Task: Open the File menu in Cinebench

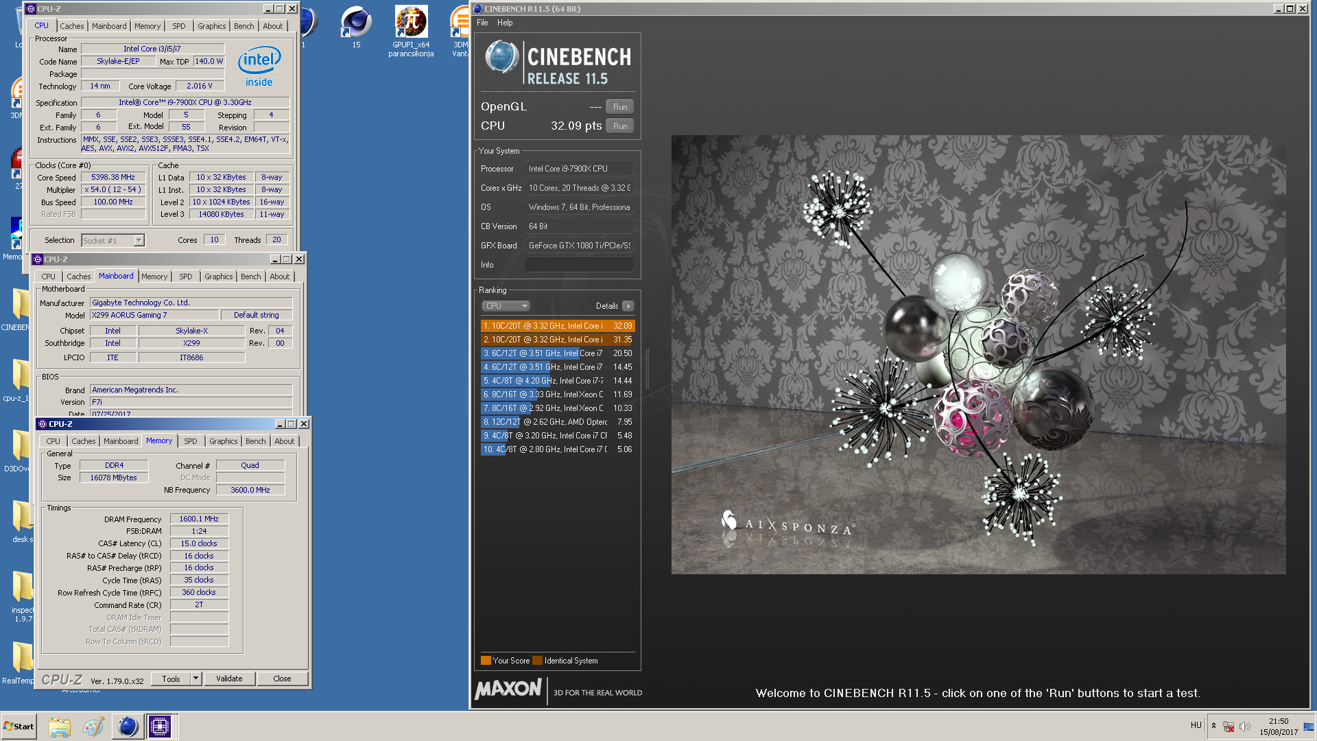Action: click(x=482, y=23)
